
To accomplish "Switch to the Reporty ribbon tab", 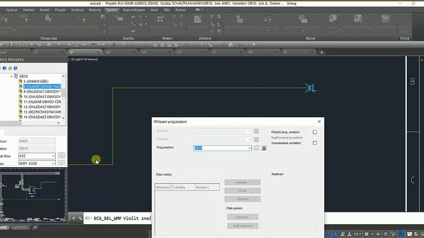I will click(95, 10).
